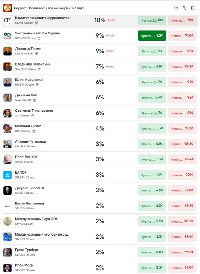Click gift icon next to Юлия Навальная volume

[37, 85]
